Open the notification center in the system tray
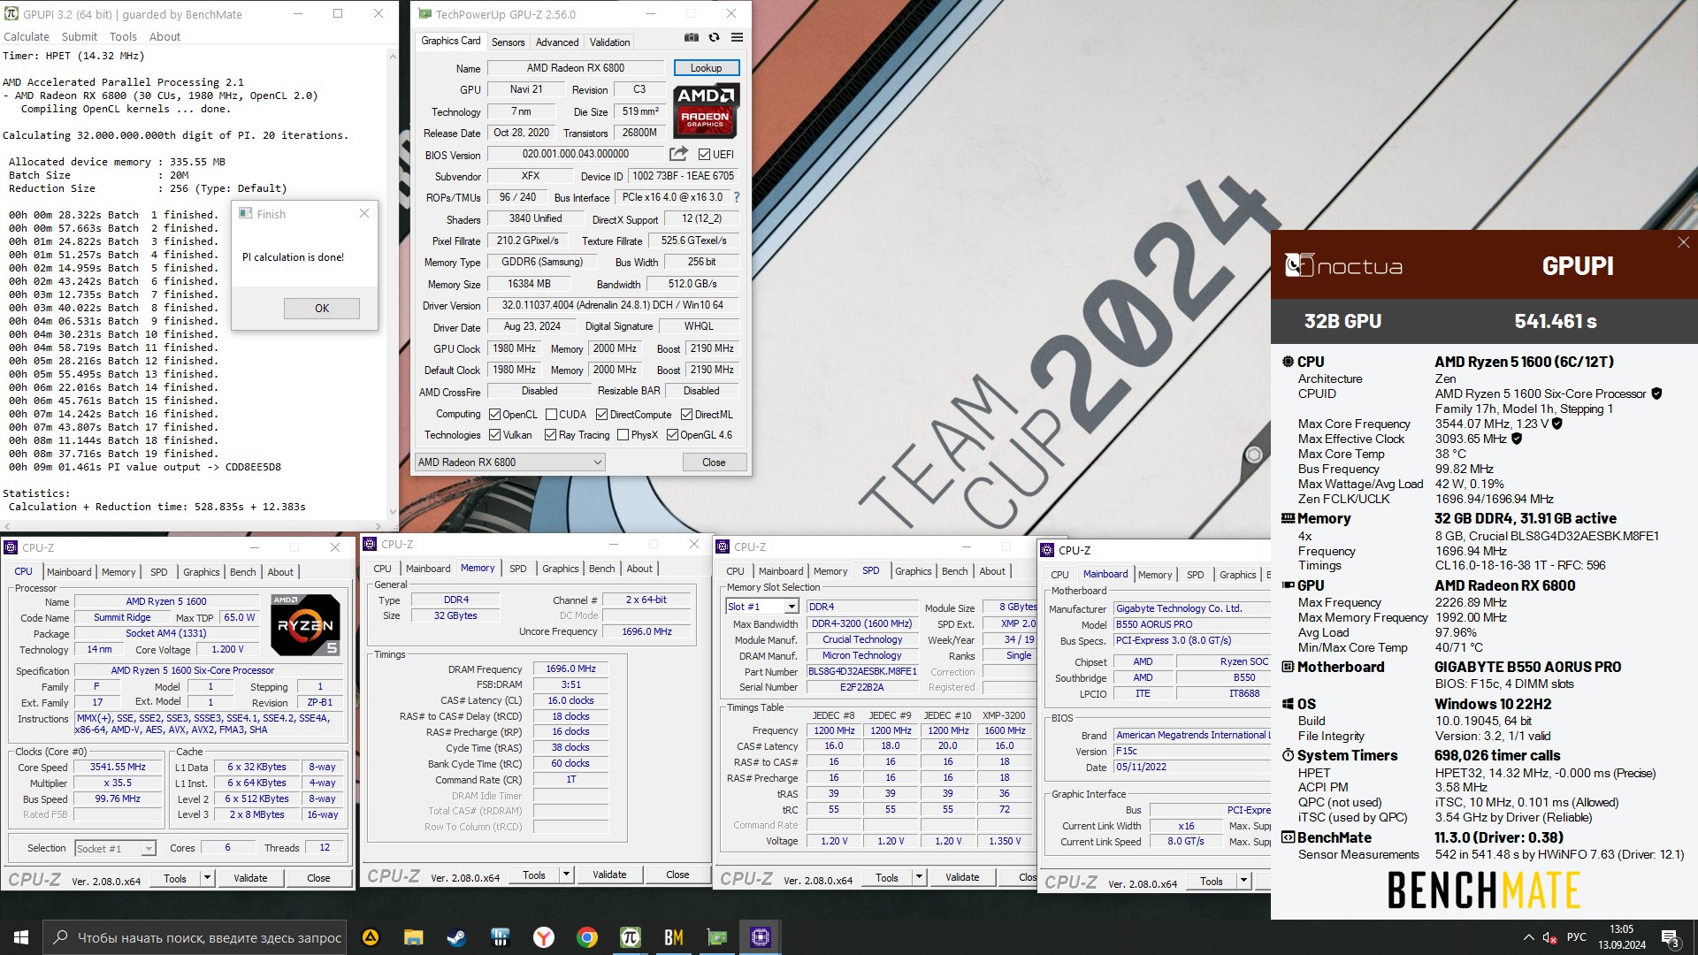Screen dimensions: 1698x955 [1670, 937]
